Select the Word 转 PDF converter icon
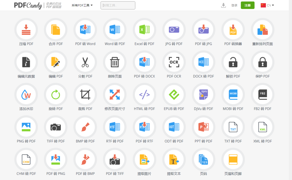This screenshot has width=292, height=180. (115, 30)
